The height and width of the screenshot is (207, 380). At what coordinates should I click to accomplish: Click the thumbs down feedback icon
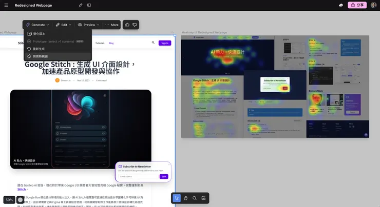135,25
